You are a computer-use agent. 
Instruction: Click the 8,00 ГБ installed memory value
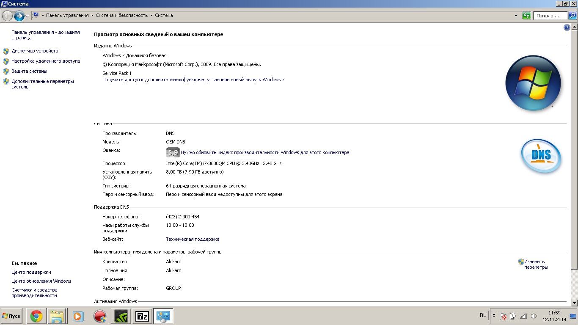pyautogui.click(x=195, y=172)
